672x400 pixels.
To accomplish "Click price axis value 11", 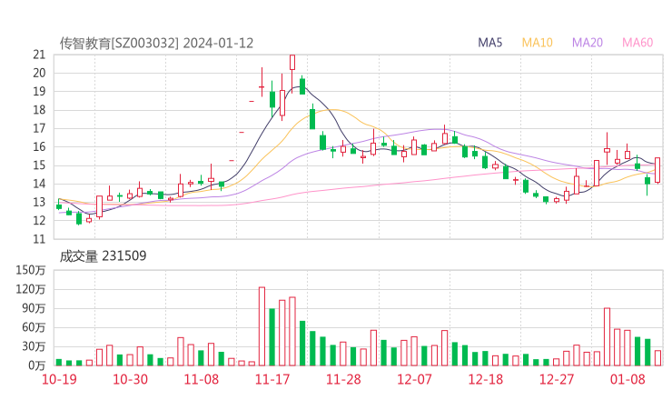I will point(39,239).
